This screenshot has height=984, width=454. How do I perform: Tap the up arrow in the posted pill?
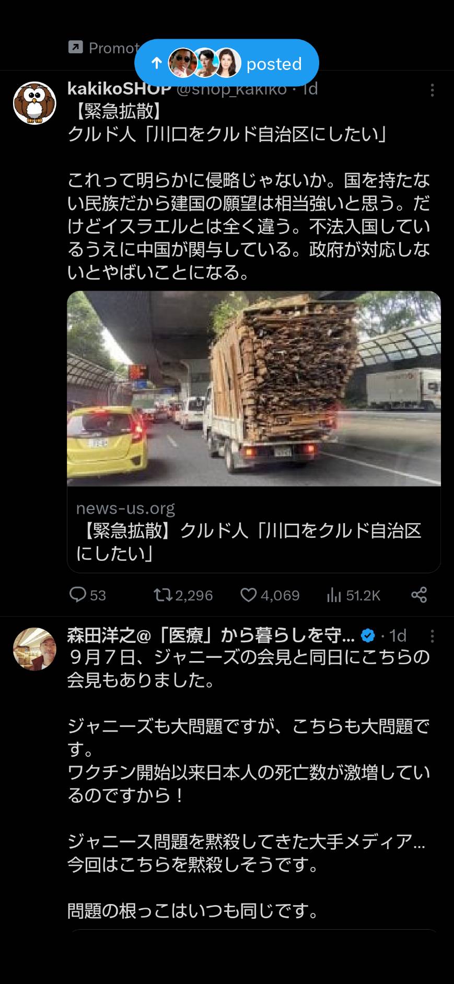click(x=156, y=63)
